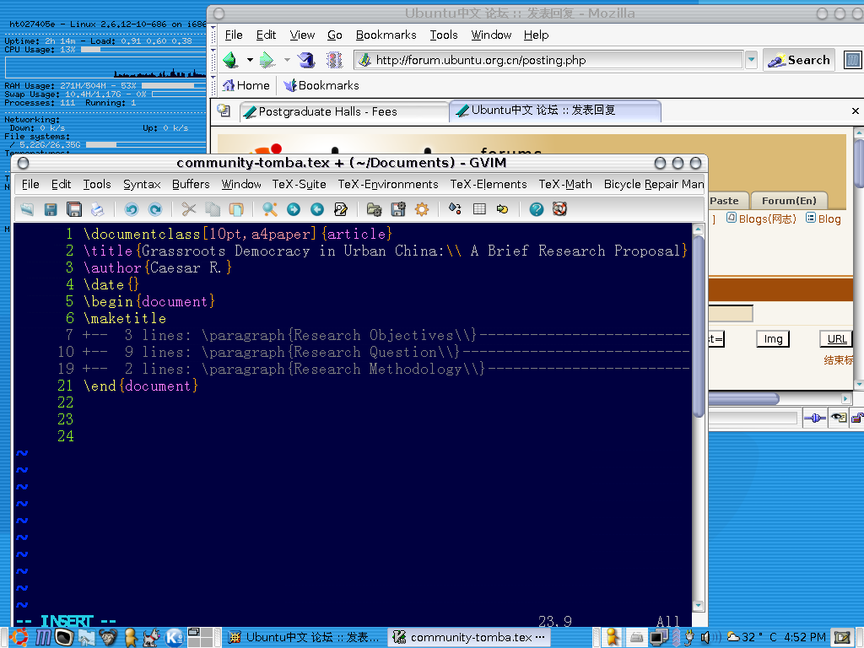Click the jump-to-tag arrow icon in GVIM

coord(503,209)
